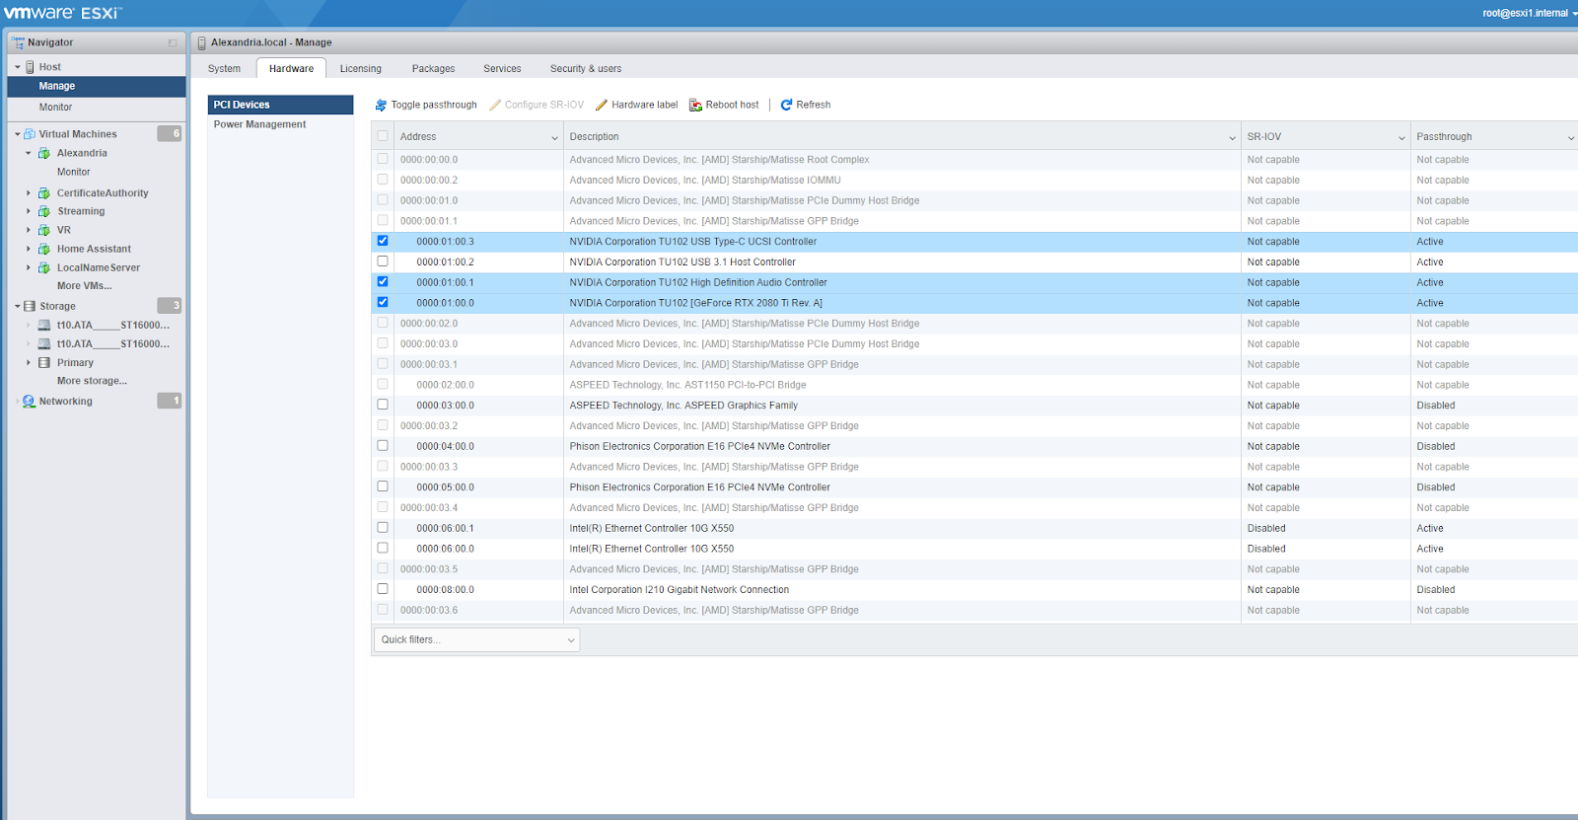The height and width of the screenshot is (820, 1578).
Task: Open the Licensing tab
Action: tap(361, 69)
